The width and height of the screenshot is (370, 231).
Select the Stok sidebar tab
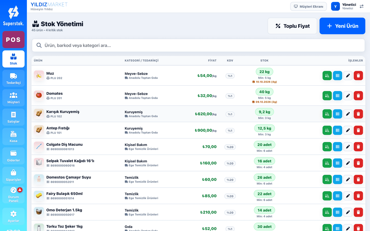[13, 59]
